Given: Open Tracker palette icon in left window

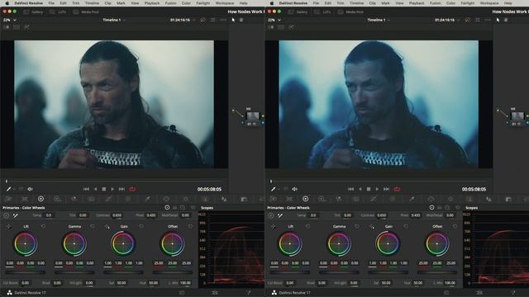Looking at the screenshot, I should [x=185, y=199].
